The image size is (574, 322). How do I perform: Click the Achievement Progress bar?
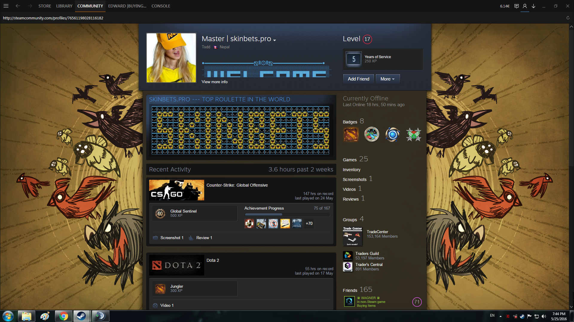[x=287, y=214]
